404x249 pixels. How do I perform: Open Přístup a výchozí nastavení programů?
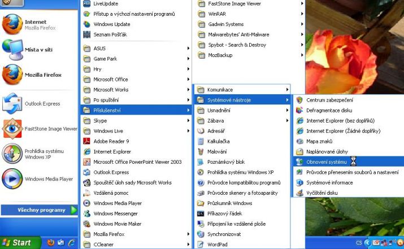pyautogui.click(x=136, y=14)
